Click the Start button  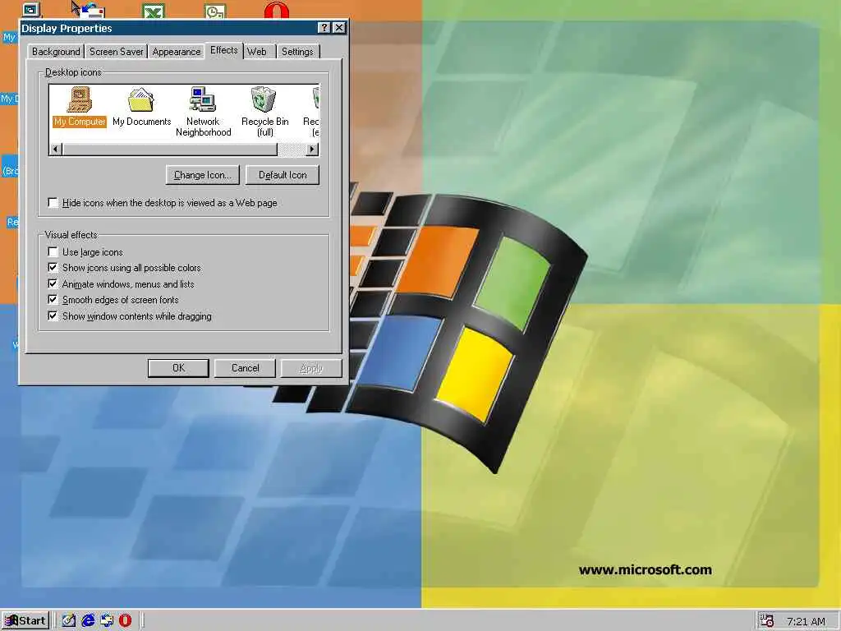[x=25, y=621]
